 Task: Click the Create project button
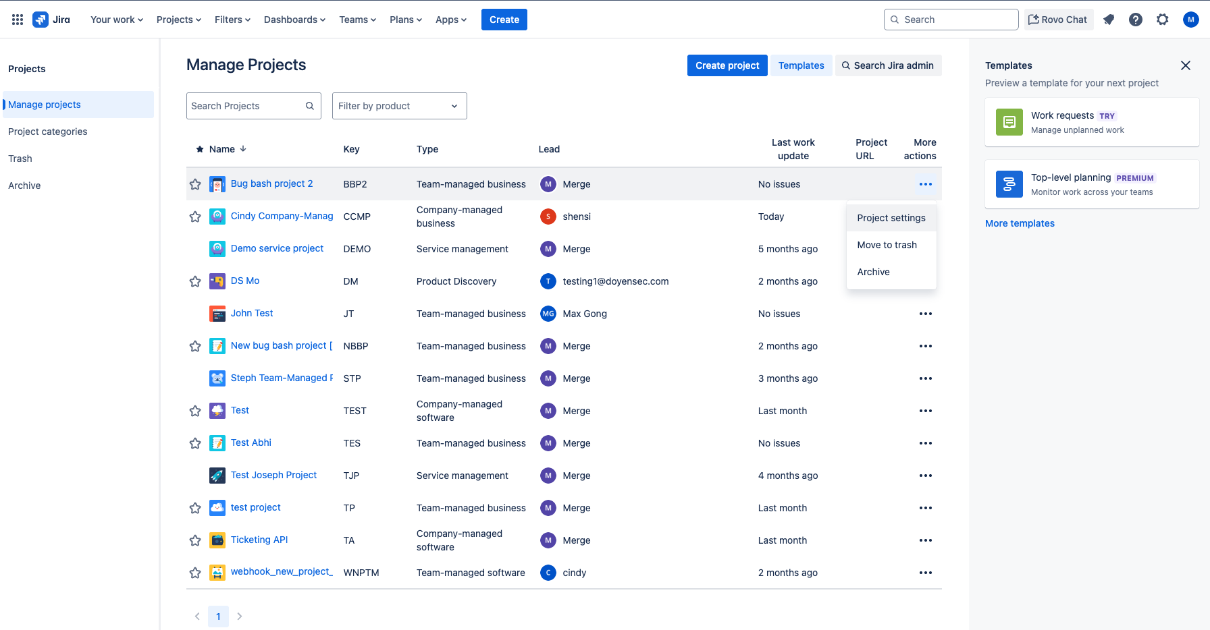[x=727, y=65]
